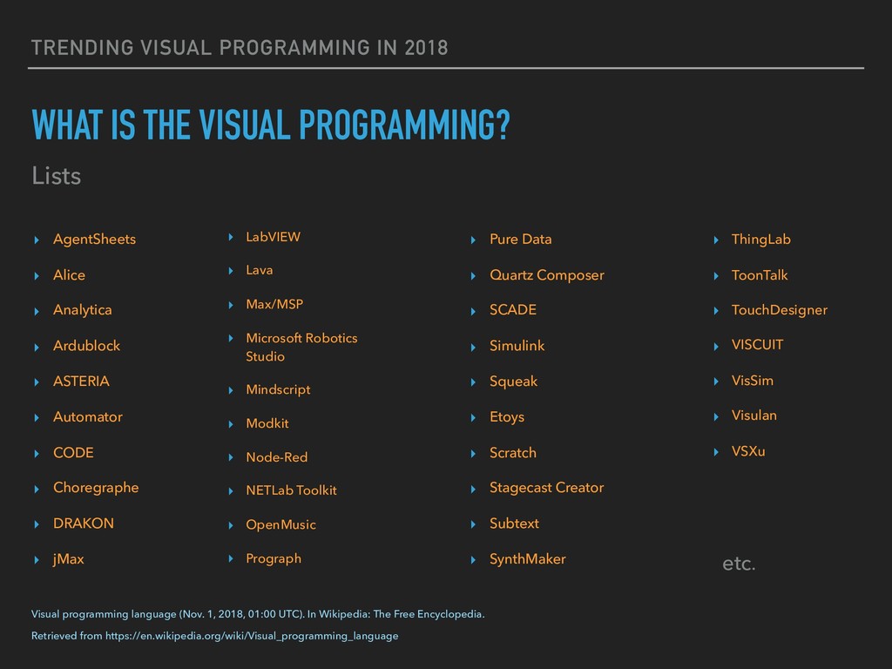The height and width of the screenshot is (669, 892).
Task: Select Microsoft Robotics Studio item
Action: pyautogui.click(x=301, y=347)
